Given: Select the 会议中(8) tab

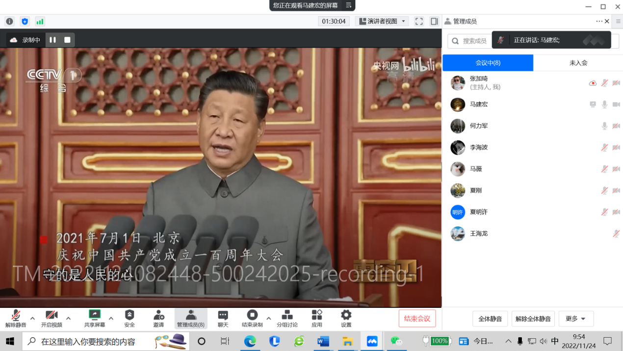Looking at the screenshot, I should [x=488, y=63].
